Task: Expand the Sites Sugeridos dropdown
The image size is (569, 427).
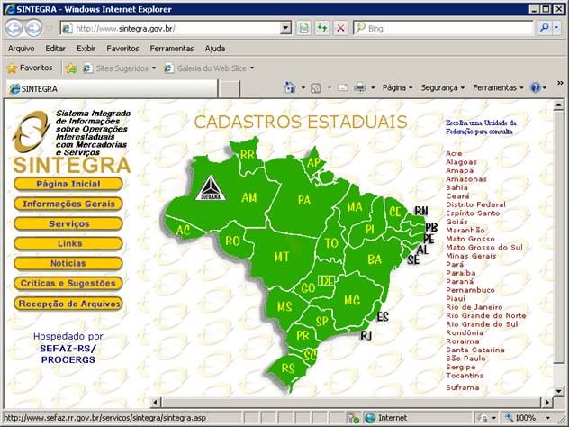Action: pos(154,68)
